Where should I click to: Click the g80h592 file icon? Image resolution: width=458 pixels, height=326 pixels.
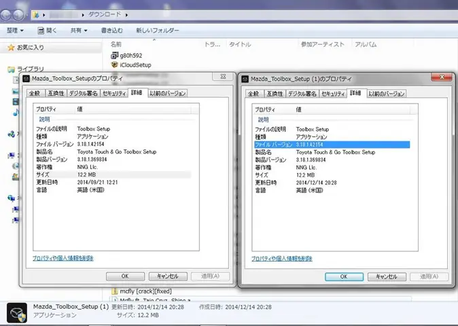[114, 55]
